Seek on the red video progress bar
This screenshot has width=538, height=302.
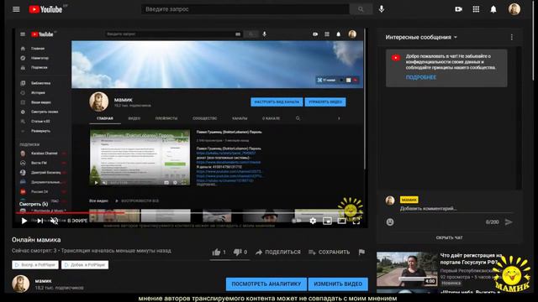pyautogui.click(x=70, y=213)
